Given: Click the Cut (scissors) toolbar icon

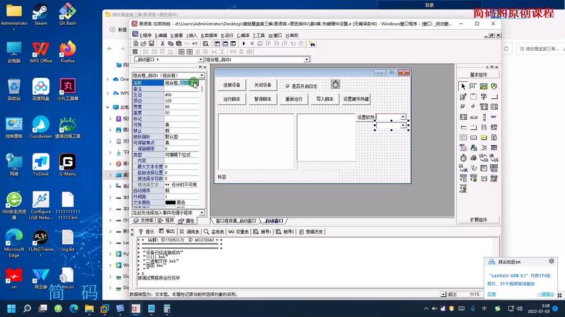Looking at the screenshot, I should (163, 44).
